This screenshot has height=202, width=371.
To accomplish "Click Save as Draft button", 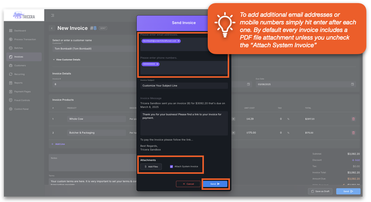I will click(320, 192).
